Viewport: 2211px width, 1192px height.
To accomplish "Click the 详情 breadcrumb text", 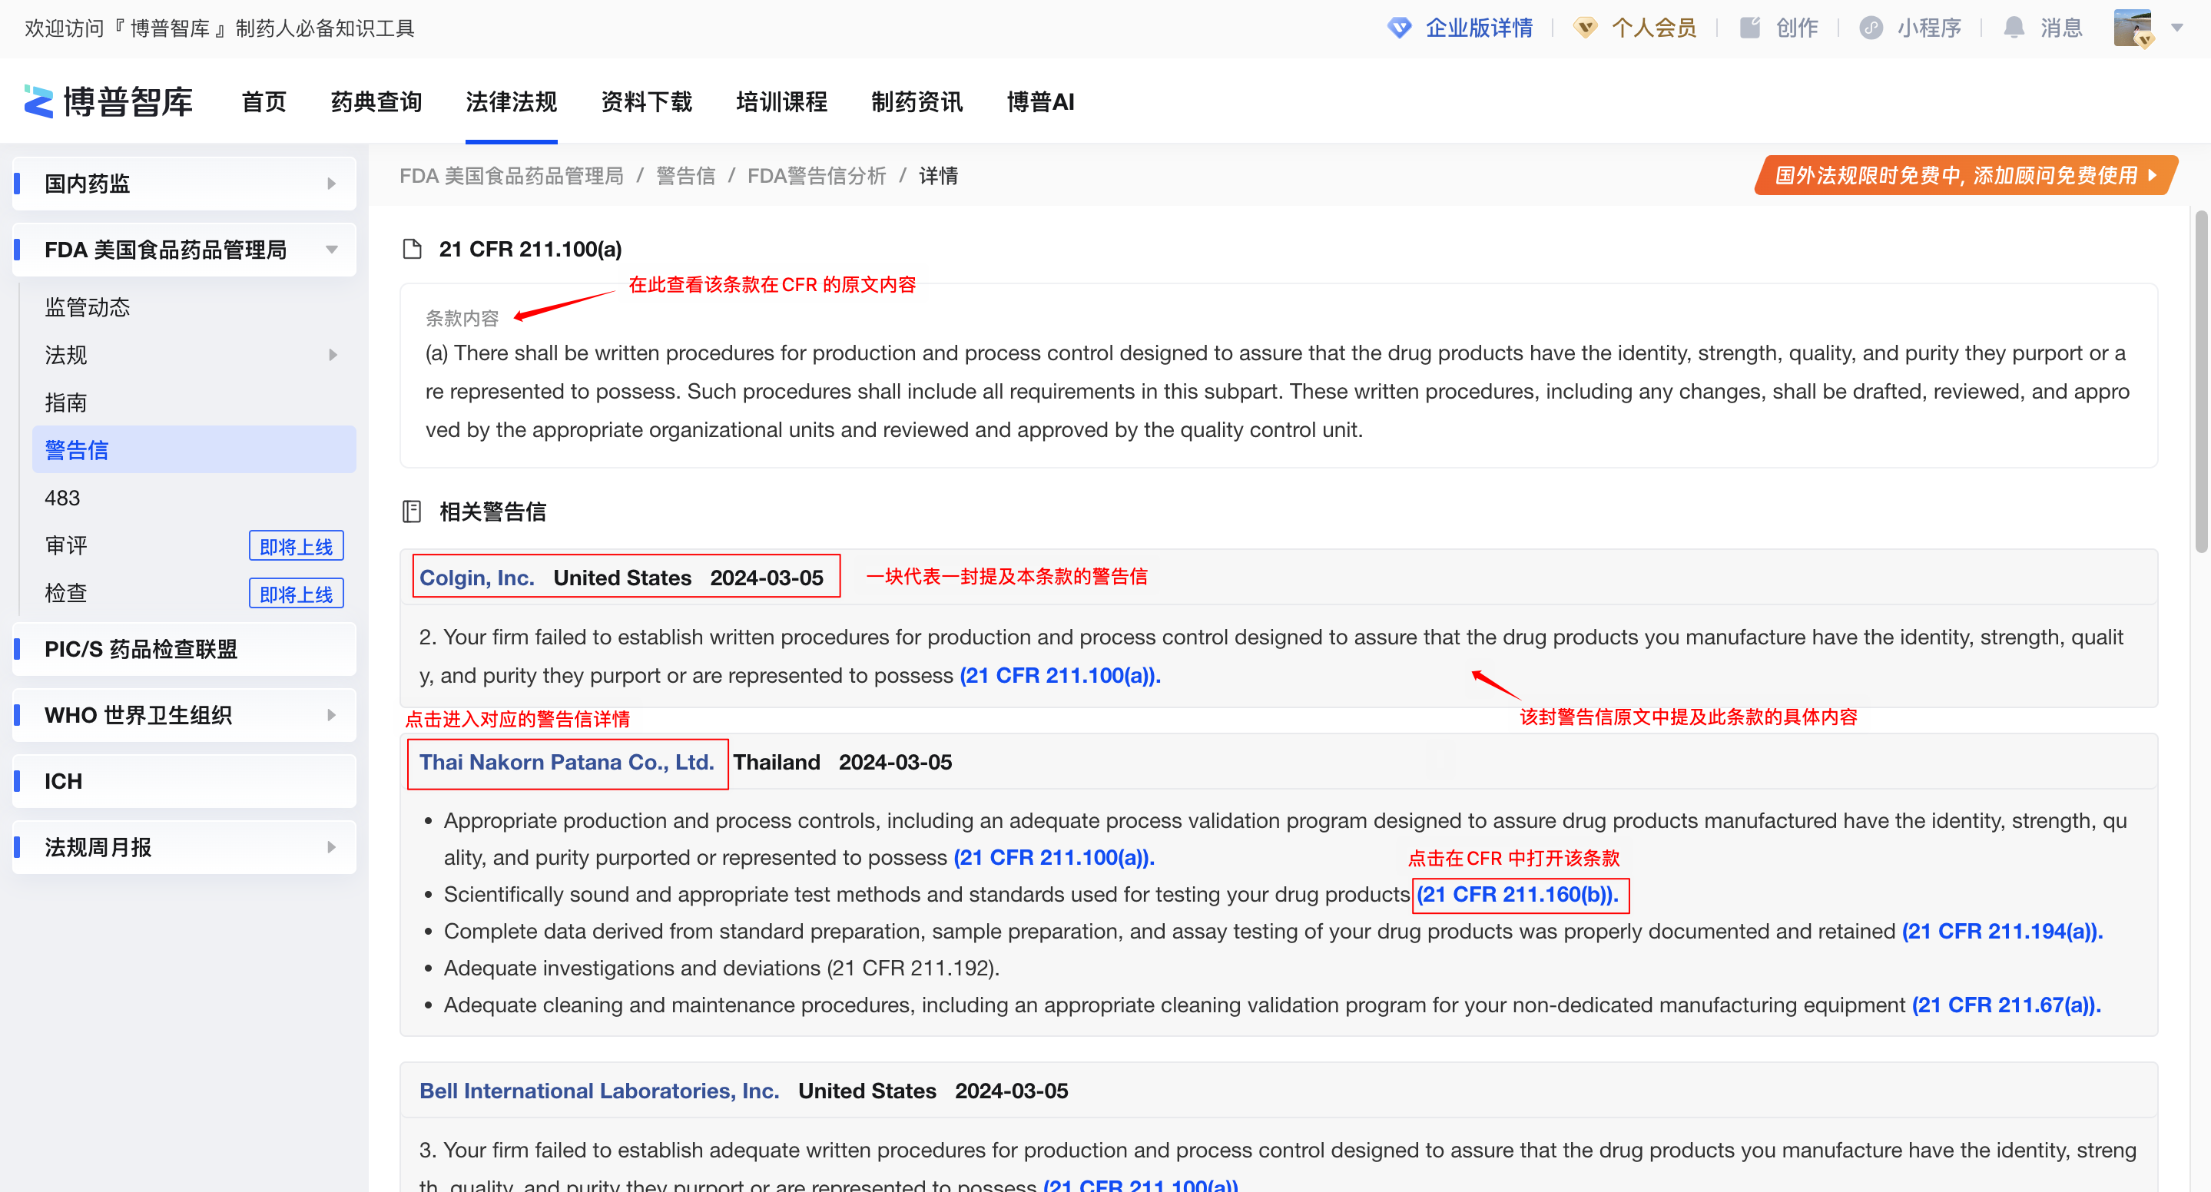I will (x=938, y=176).
